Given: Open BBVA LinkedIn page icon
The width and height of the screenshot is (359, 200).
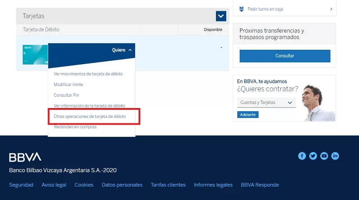Looking at the screenshot, I should coord(335,156).
